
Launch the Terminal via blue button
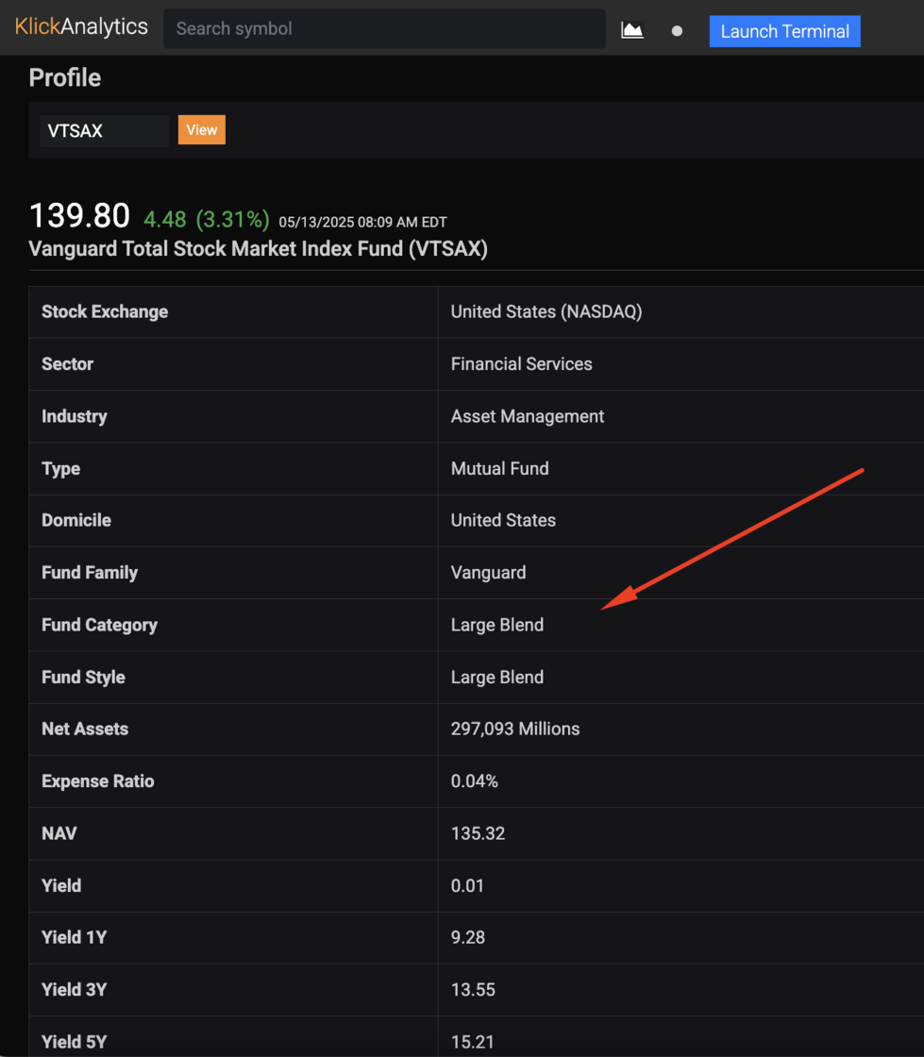click(784, 31)
